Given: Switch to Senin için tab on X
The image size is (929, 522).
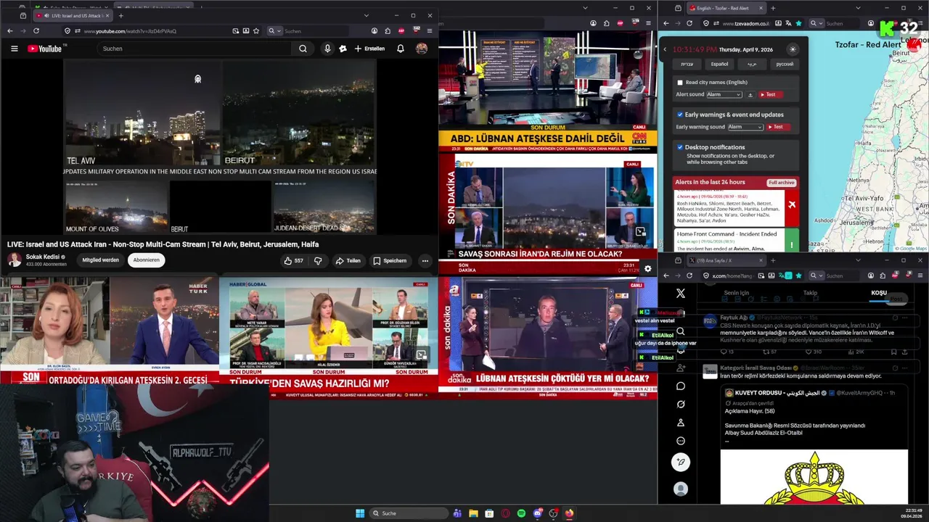Looking at the screenshot, I should click(736, 293).
